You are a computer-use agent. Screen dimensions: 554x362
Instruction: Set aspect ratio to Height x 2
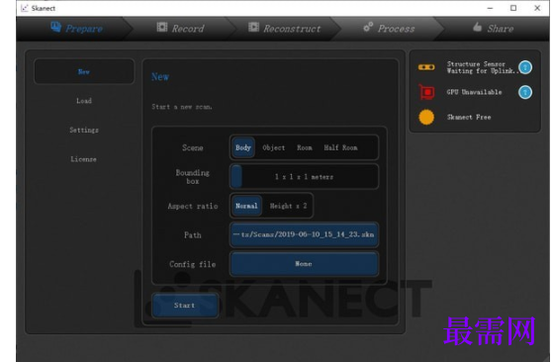pyautogui.click(x=288, y=206)
